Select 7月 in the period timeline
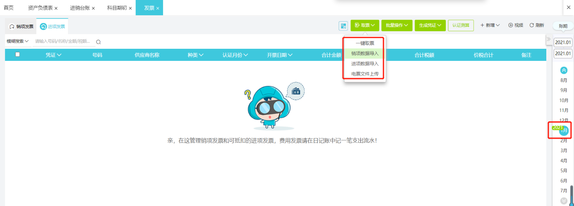This screenshot has width=574, height=206. tap(564, 191)
